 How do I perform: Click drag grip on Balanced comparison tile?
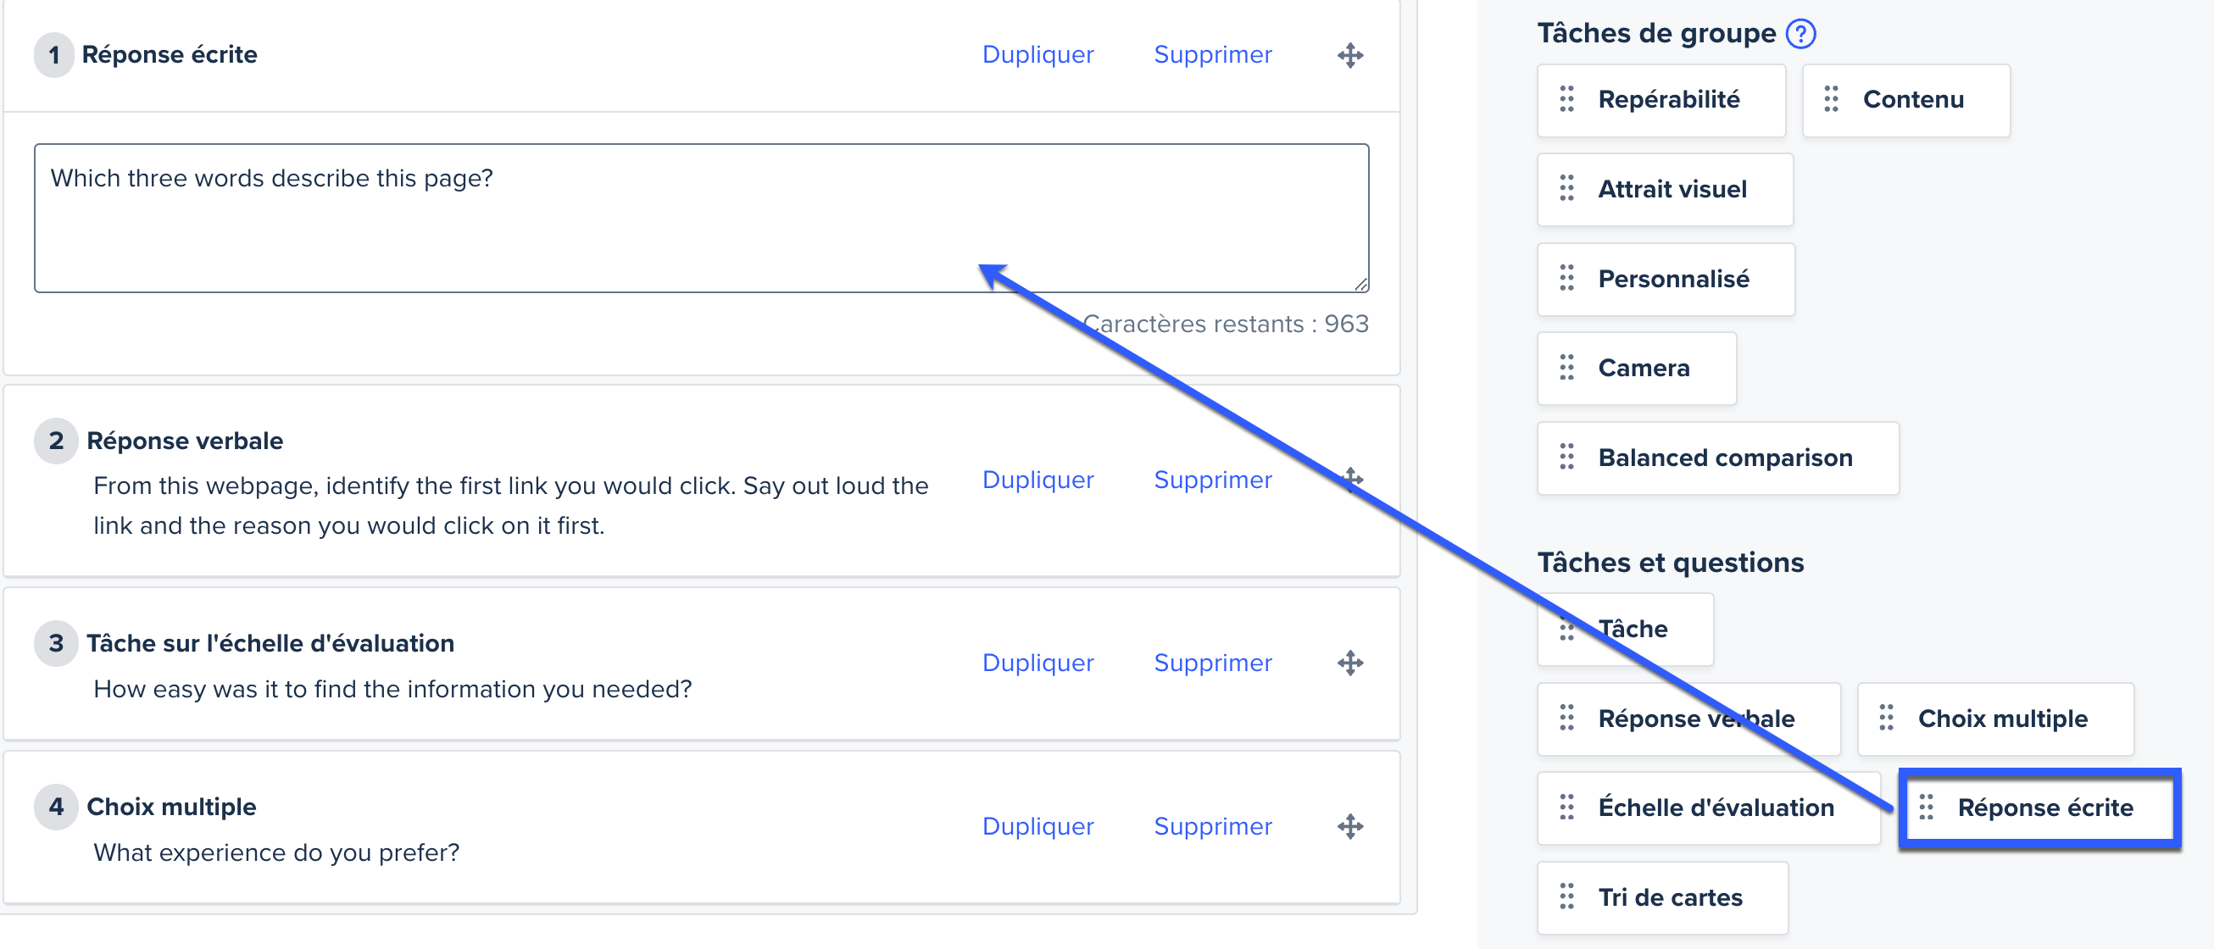[1566, 458]
